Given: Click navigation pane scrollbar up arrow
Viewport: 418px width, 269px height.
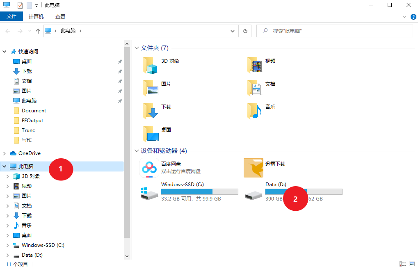Looking at the screenshot, I should point(127,44).
